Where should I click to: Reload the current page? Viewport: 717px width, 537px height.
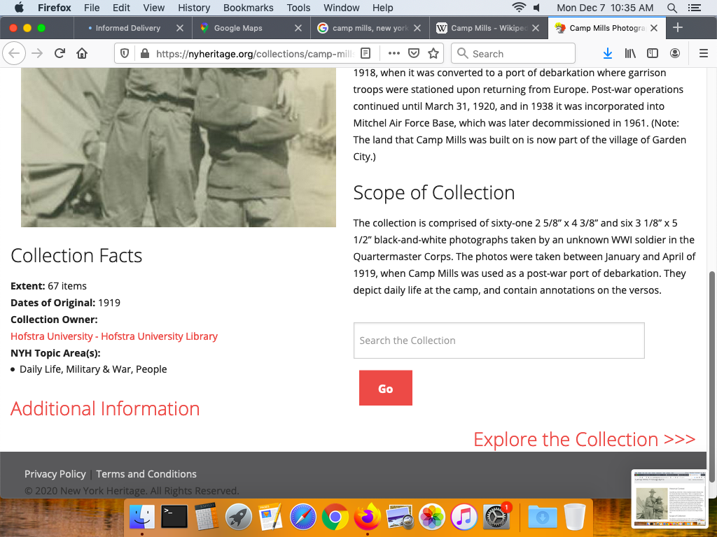[x=60, y=54]
